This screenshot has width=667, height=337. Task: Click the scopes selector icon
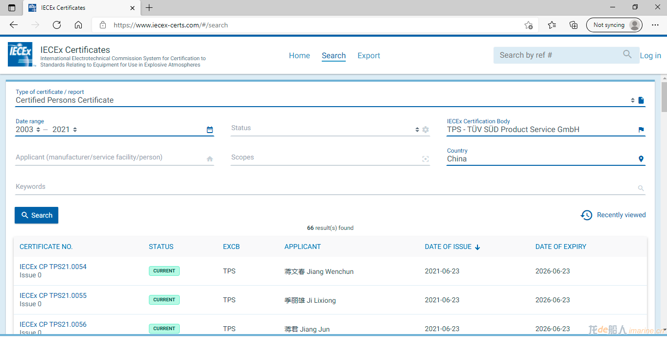click(x=426, y=159)
